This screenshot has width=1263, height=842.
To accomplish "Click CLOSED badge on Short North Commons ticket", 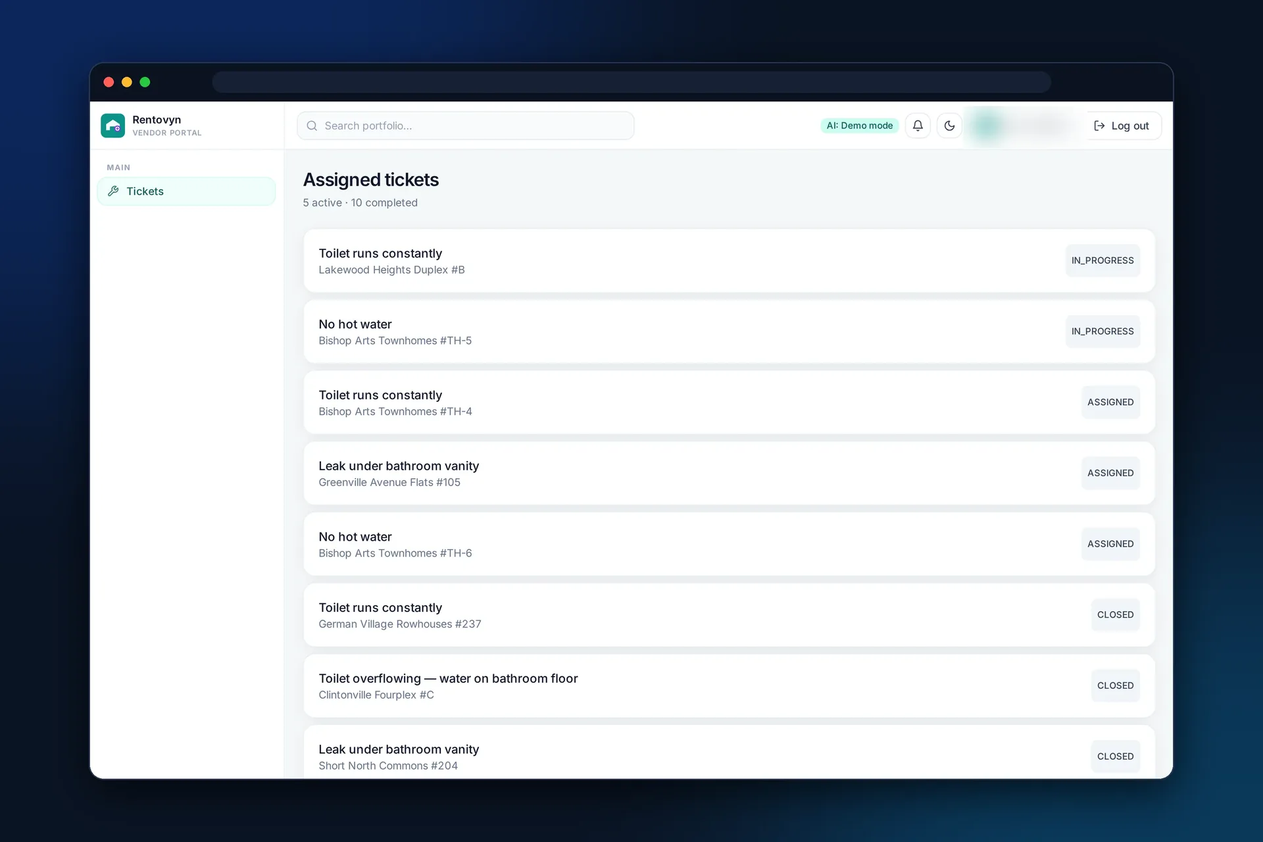I will tap(1115, 756).
